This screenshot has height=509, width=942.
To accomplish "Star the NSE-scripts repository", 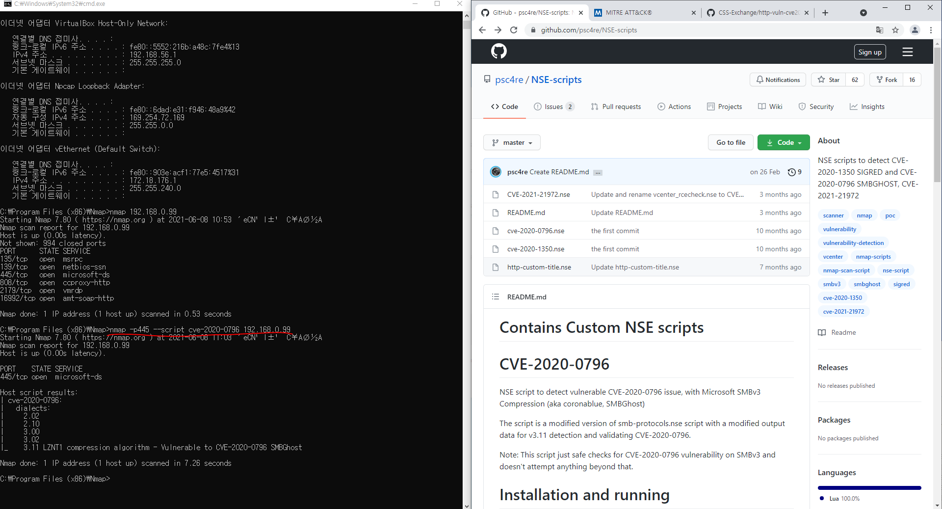I will [829, 80].
